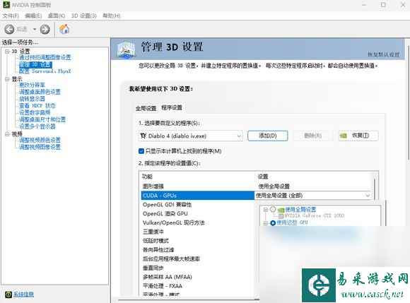Toggle 只显示本计算机上找到的程序(M) checkbox
The height and width of the screenshot is (303, 410).
click(141, 151)
